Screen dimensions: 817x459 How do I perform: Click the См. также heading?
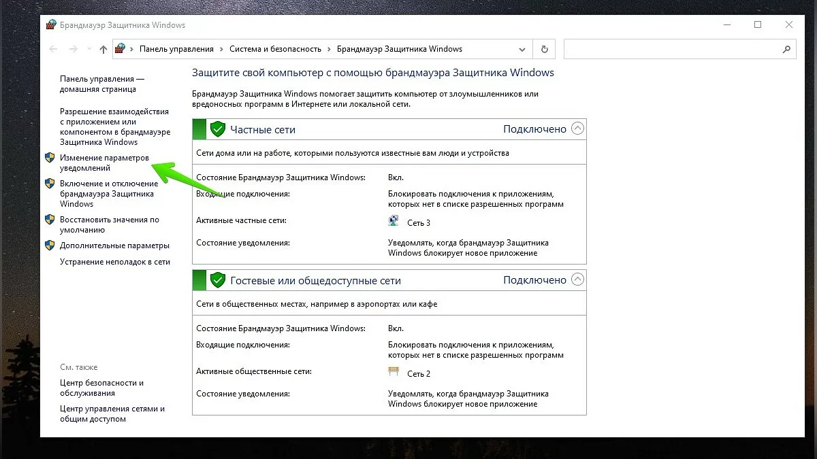(x=79, y=367)
